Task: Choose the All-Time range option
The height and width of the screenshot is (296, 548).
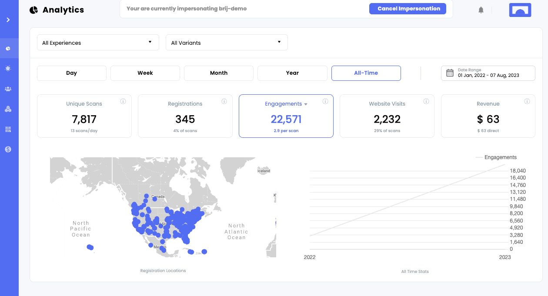Action: pos(366,73)
